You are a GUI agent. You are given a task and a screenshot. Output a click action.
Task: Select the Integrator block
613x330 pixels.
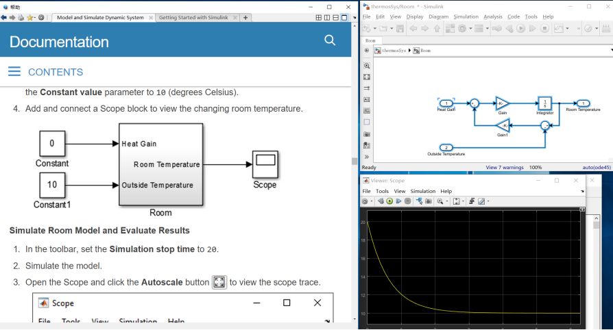click(545, 103)
